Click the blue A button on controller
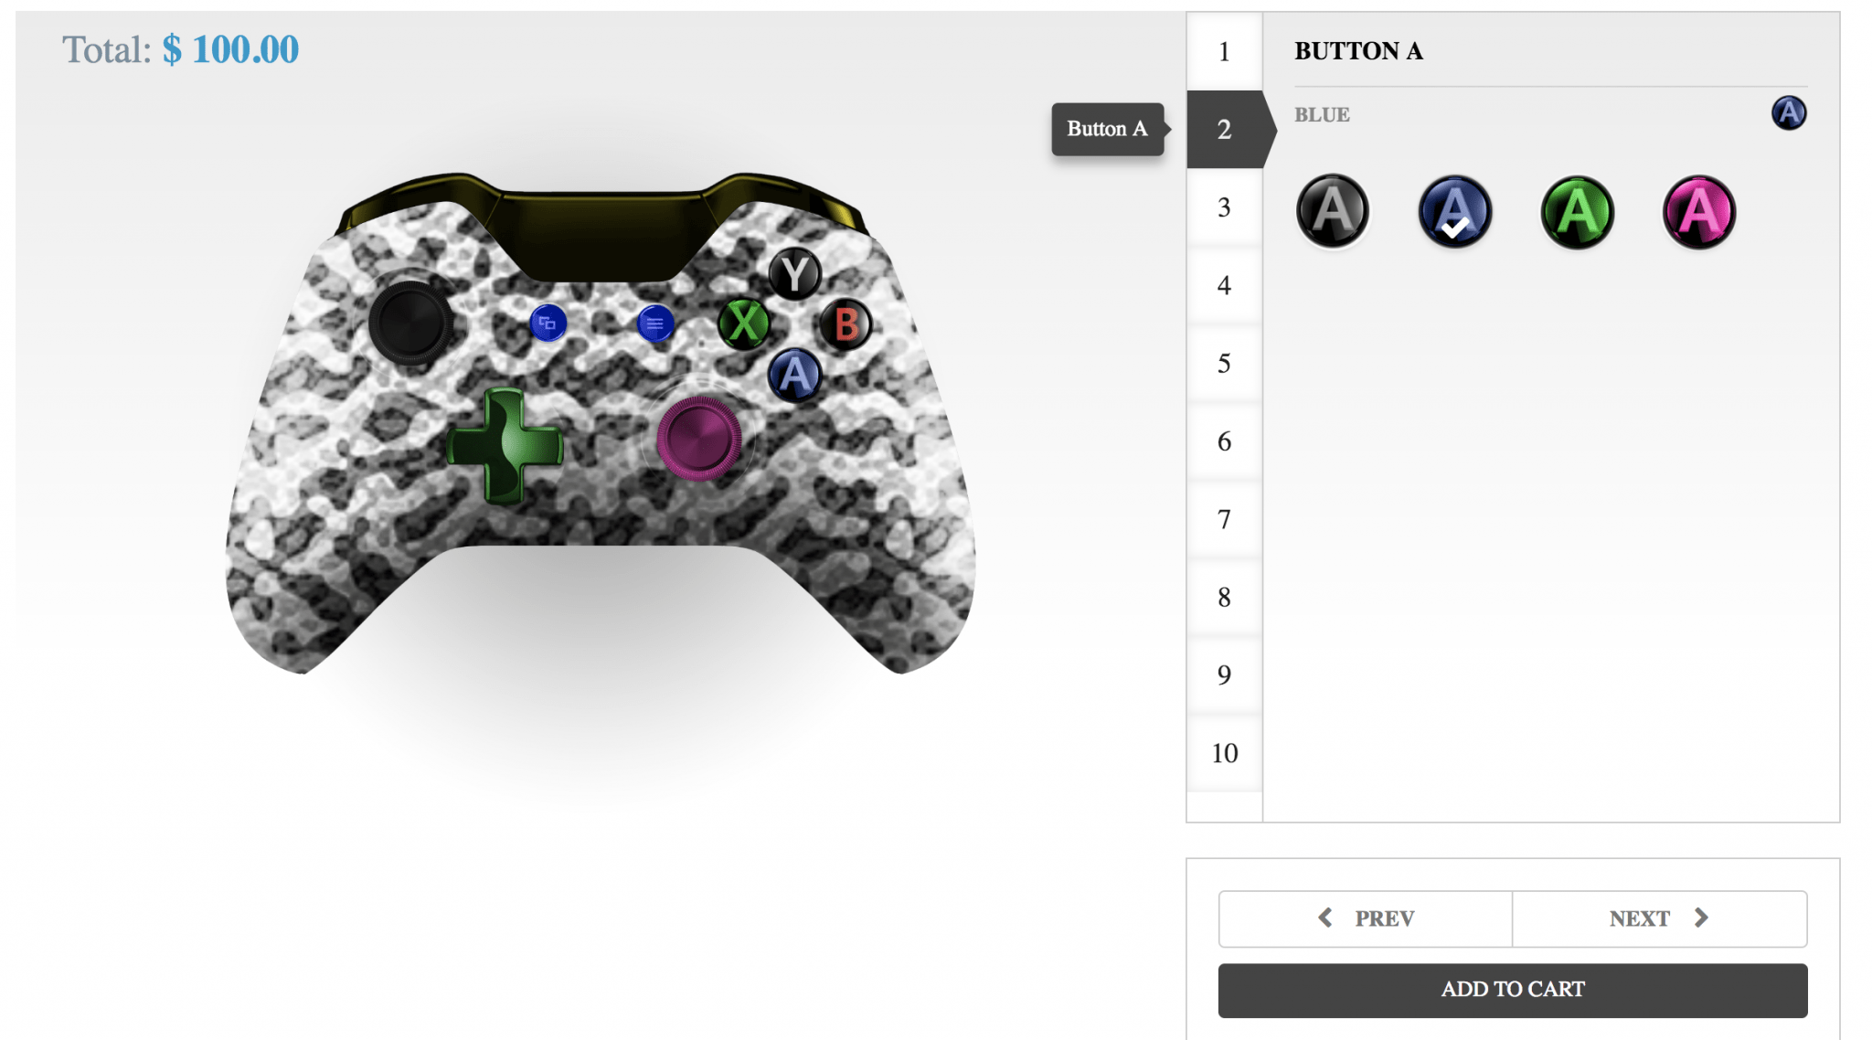1872x1040 pixels. coord(795,375)
